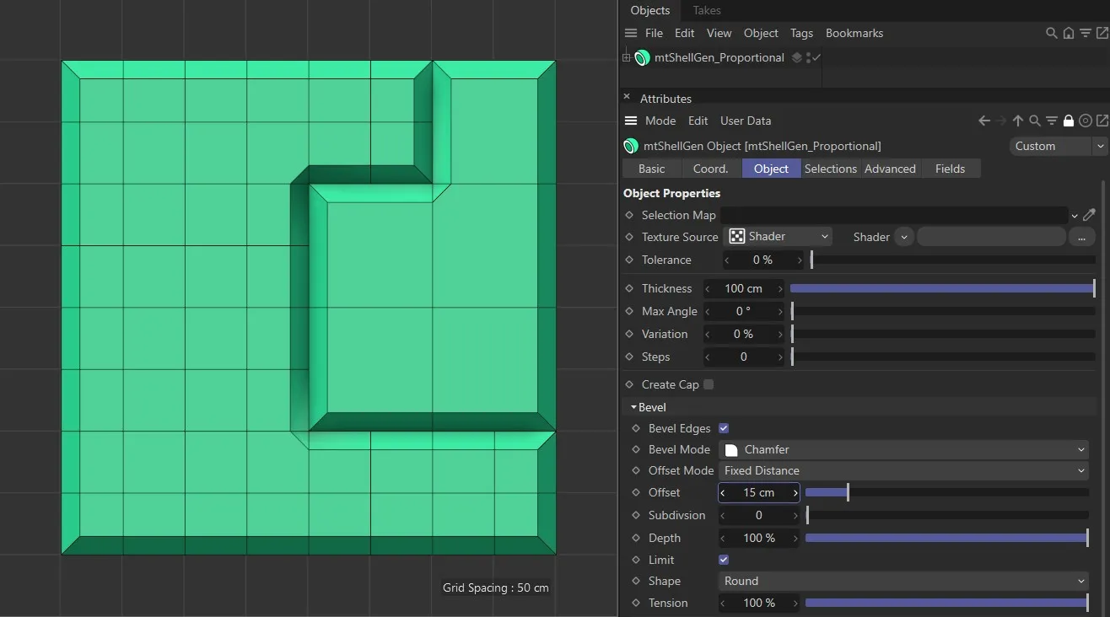The image size is (1110, 617).
Task: Go back using Attributes left arrow
Action: (x=983, y=121)
